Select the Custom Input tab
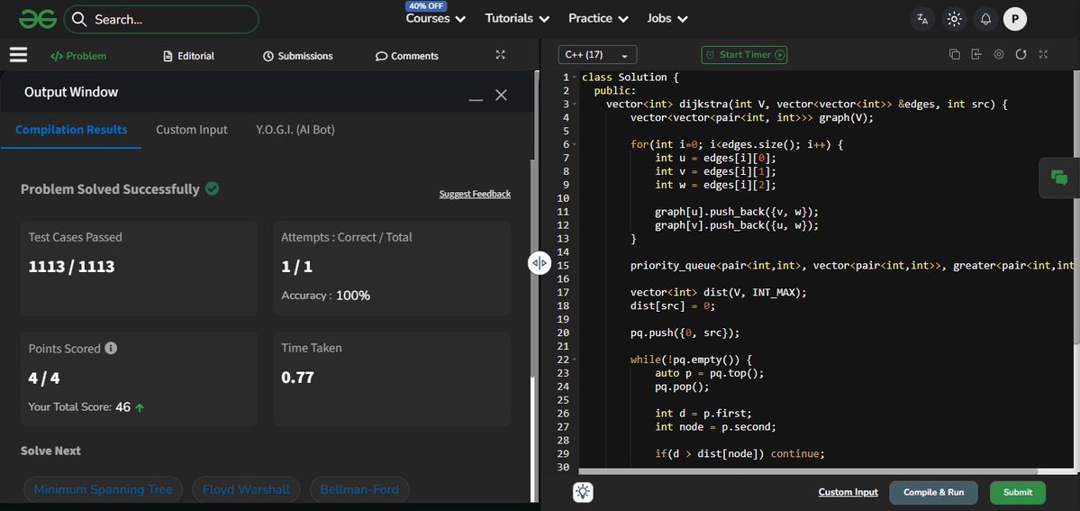This screenshot has width=1080, height=511. pyautogui.click(x=192, y=130)
